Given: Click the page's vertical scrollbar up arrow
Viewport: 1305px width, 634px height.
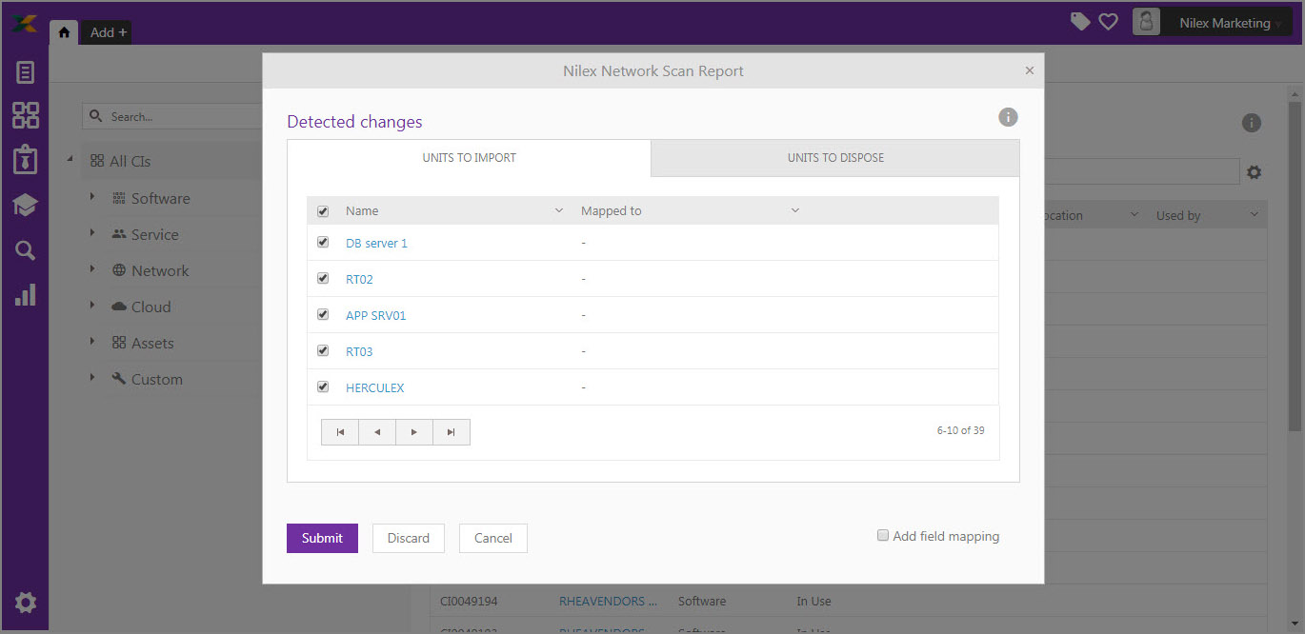Looking at the screenshot, I should coord(1295,92).
